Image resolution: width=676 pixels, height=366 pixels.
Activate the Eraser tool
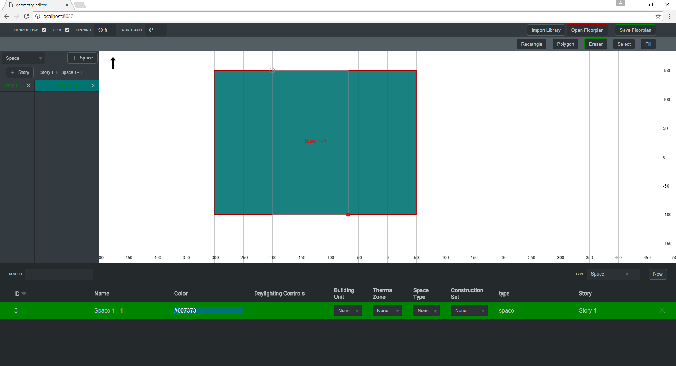(596, 44)
